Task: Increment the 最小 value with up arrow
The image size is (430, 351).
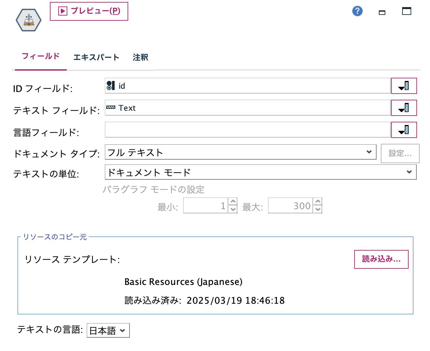Action: click(233, 202)
